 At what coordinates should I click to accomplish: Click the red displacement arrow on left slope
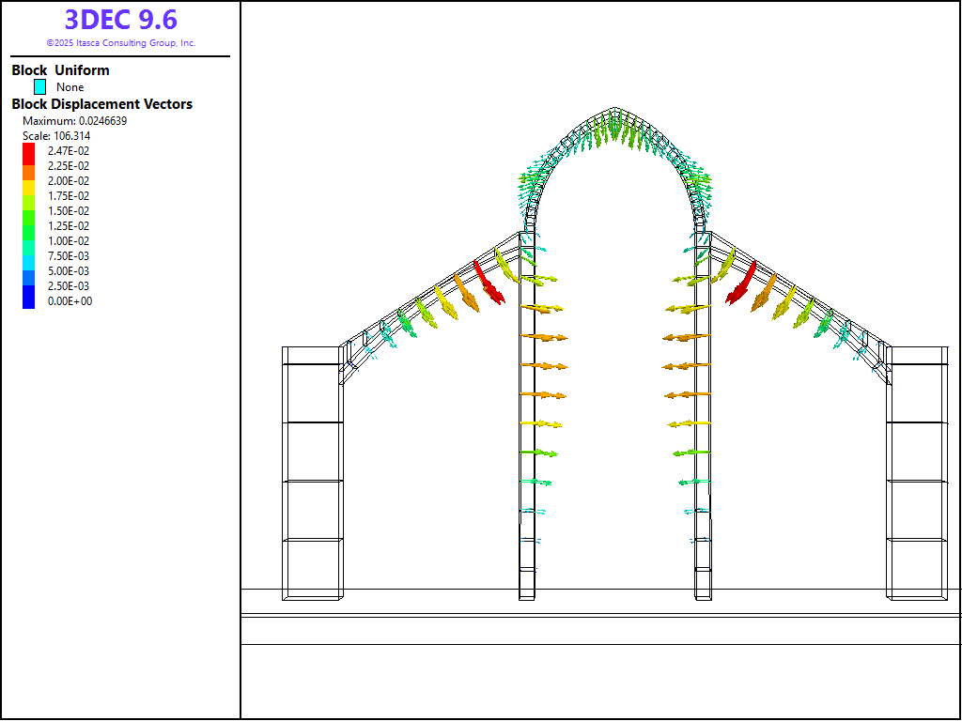pos(488,283)
